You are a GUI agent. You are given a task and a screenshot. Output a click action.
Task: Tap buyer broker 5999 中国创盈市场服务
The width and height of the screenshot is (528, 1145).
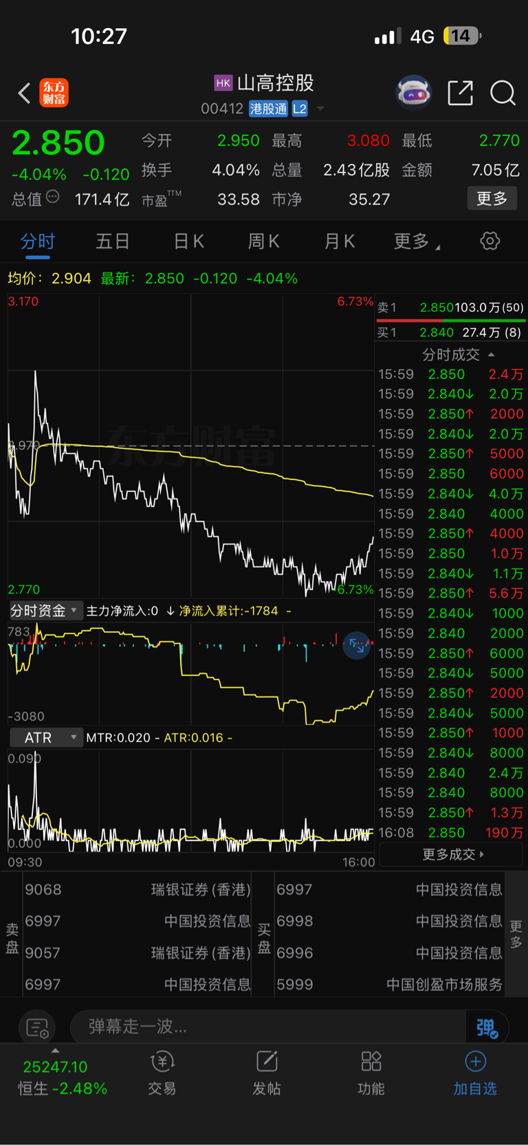pos(389,985)
